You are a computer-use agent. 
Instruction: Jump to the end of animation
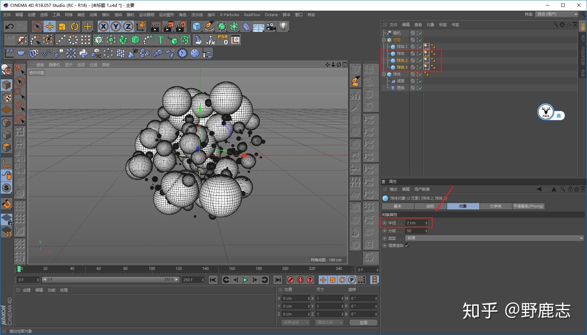point(278,280)
